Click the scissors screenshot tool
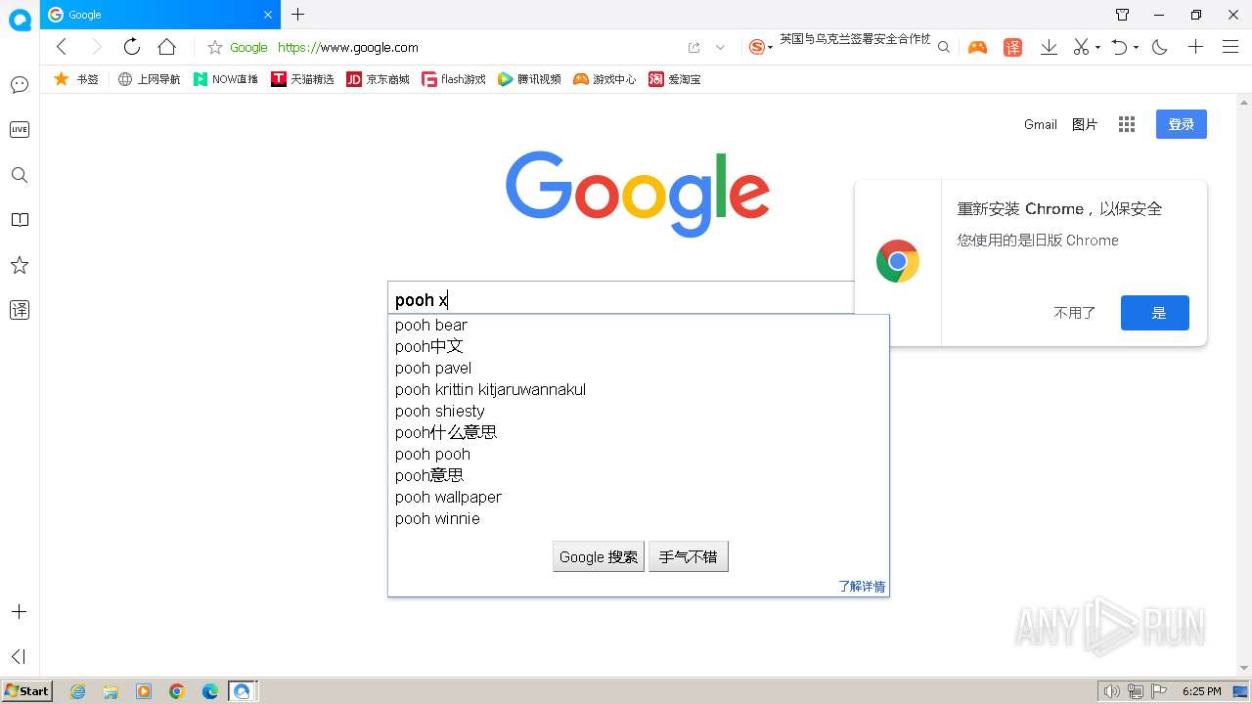This screenshot has height=704, width=1252. point(1081,47)
